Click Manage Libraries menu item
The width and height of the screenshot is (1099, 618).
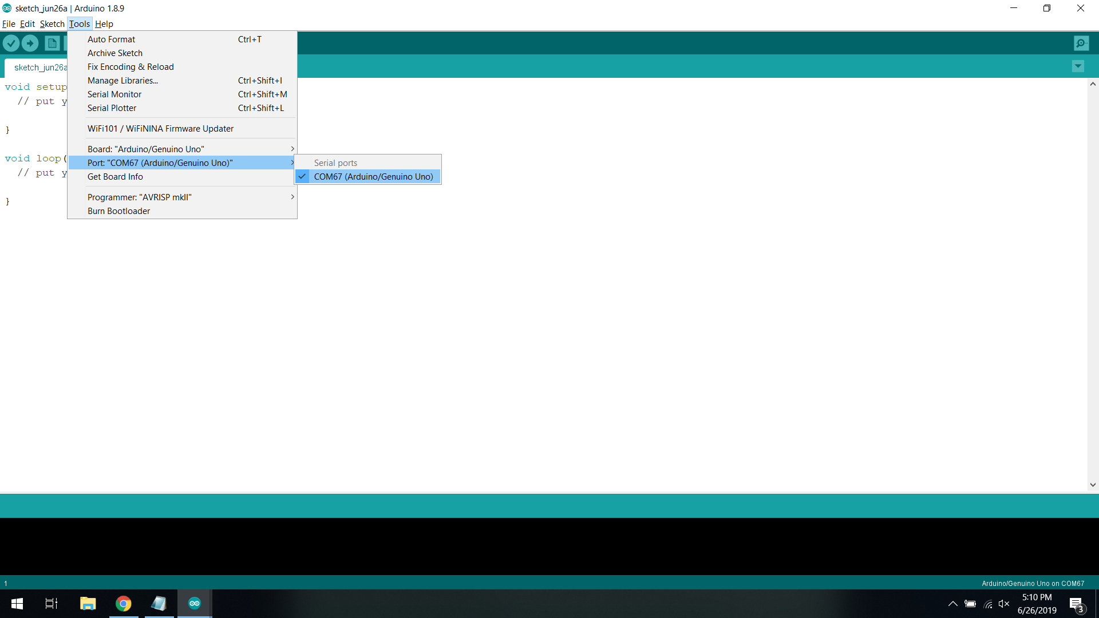(x=122, y=80)
